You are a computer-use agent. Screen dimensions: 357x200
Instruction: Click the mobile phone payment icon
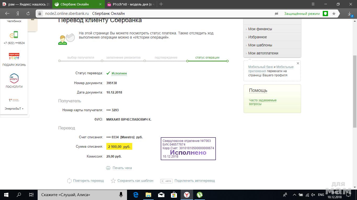click(x=14, y=35)
